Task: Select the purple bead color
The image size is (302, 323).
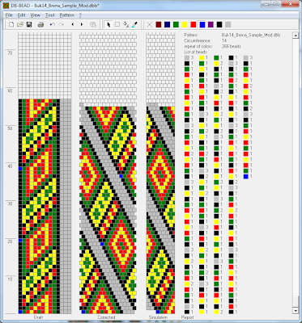Action: (211, 25)
